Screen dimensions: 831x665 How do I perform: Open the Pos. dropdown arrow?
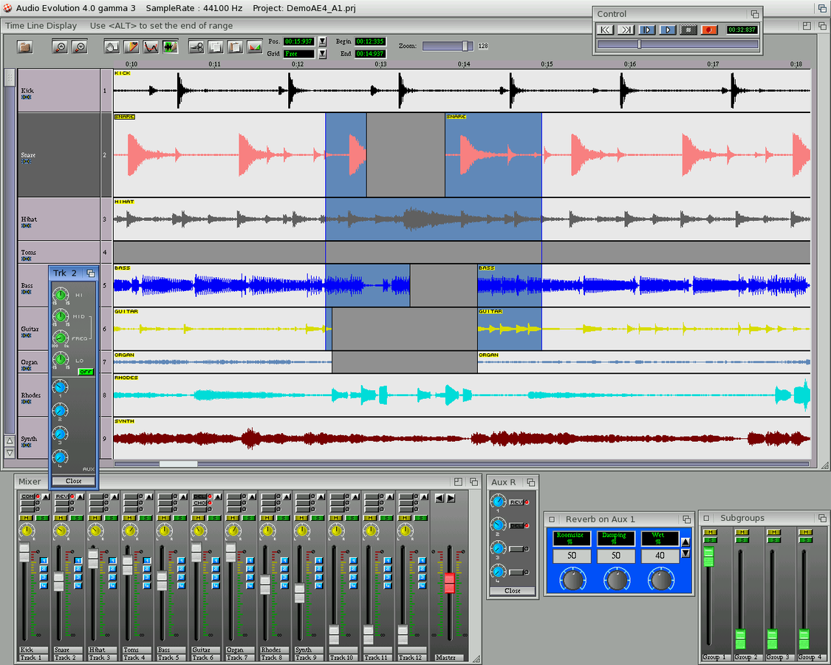coord(322,41)
